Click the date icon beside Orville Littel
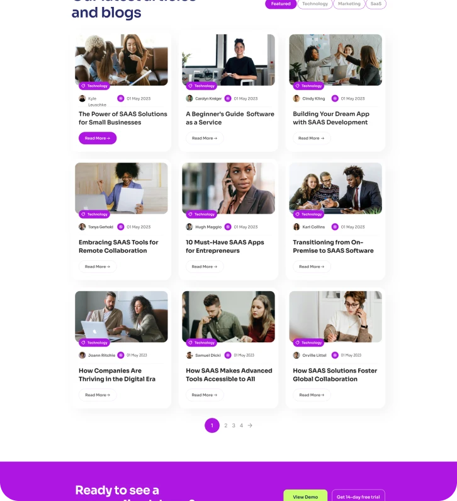Image resolution: width=457 pixels, height=501 pixels. tap(335, 355)
